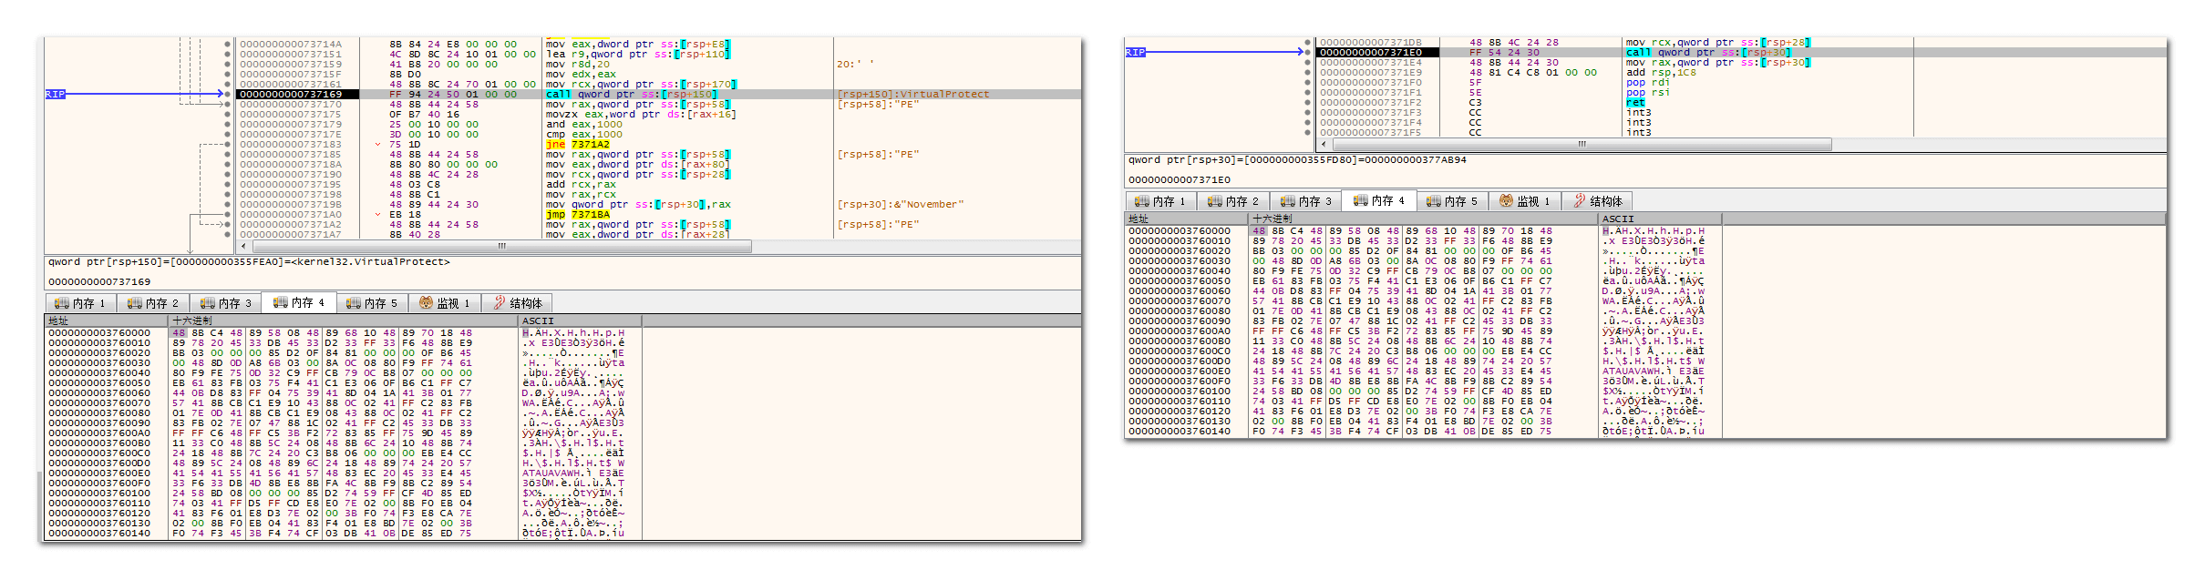Click left arrow of right disassembly horizontal scrollbar
Screen dimensions: 2205x580
point(1325,144)
